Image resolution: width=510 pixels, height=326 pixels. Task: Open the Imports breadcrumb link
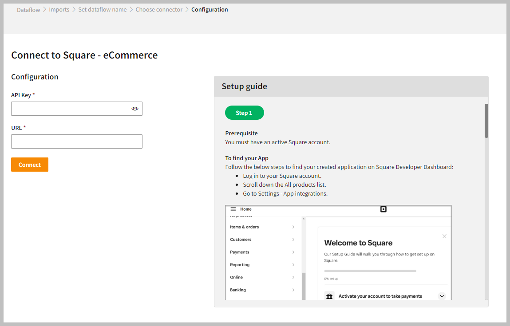click(59, 10)
